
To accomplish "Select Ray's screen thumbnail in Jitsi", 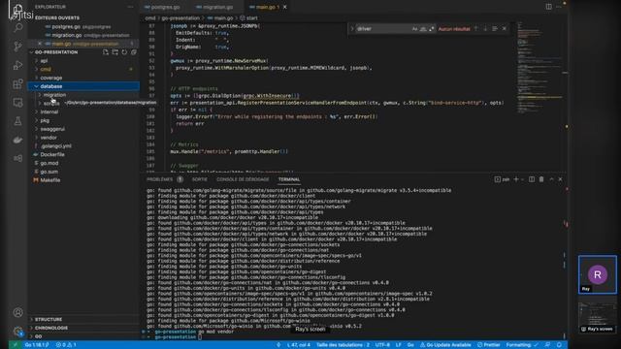I will (x=598, y=317).
